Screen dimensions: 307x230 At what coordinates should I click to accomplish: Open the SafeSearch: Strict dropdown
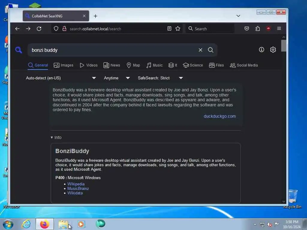click(x=160, y=78)
